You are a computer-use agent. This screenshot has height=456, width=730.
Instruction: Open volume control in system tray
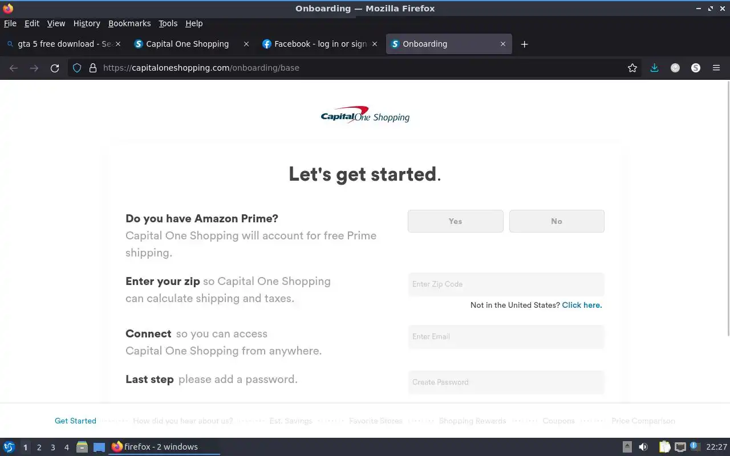click(x=643, y=447)
